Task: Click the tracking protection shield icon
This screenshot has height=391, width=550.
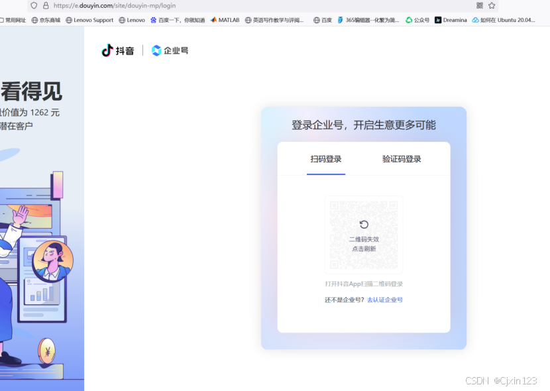Action: (x=34, y=5)
